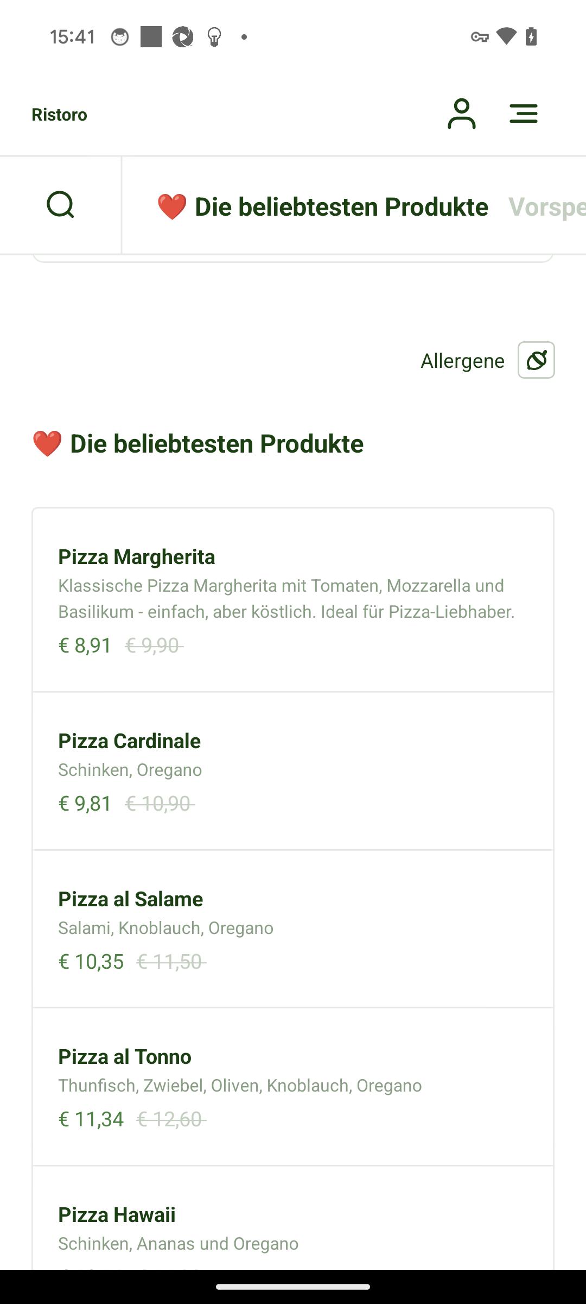Switch to the Vorspeisen category tab

[x=547, y=206]
